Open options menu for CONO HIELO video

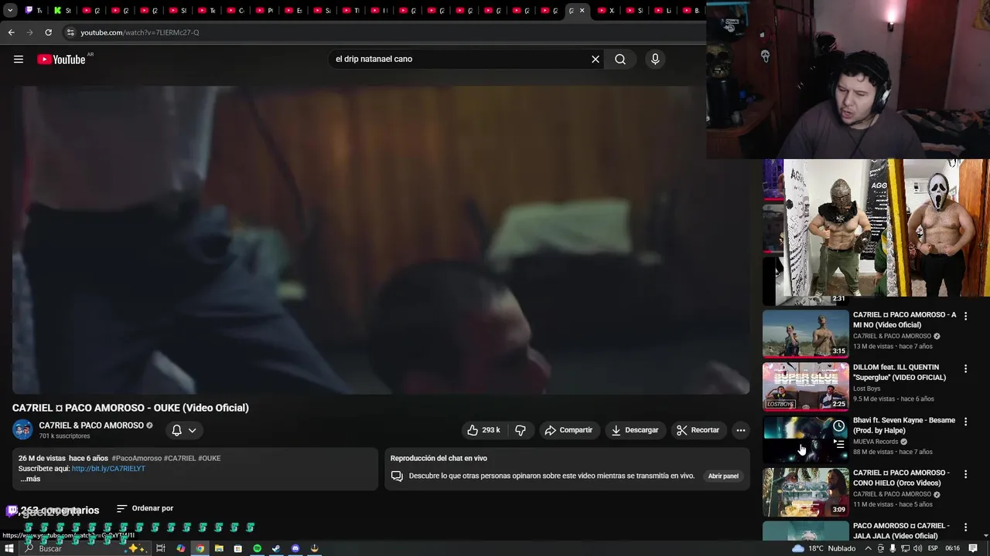click(965, 474)
